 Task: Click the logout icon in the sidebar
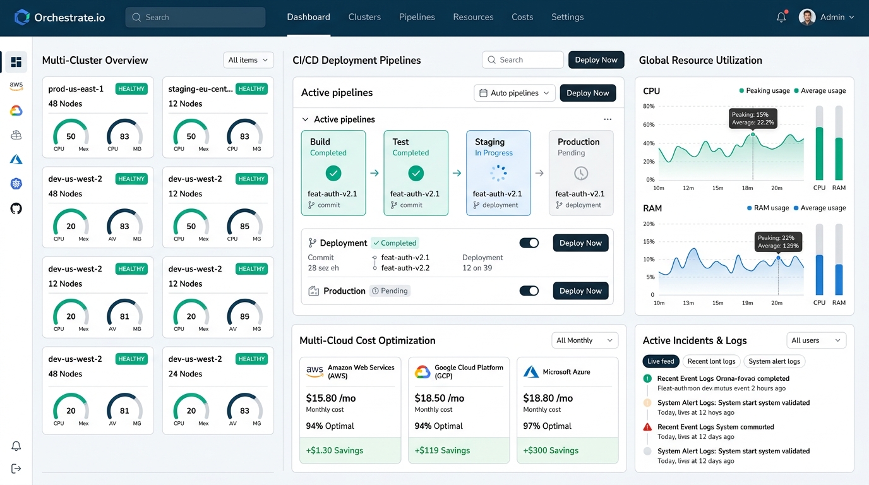pyautogui.click(x=16, y=469)
